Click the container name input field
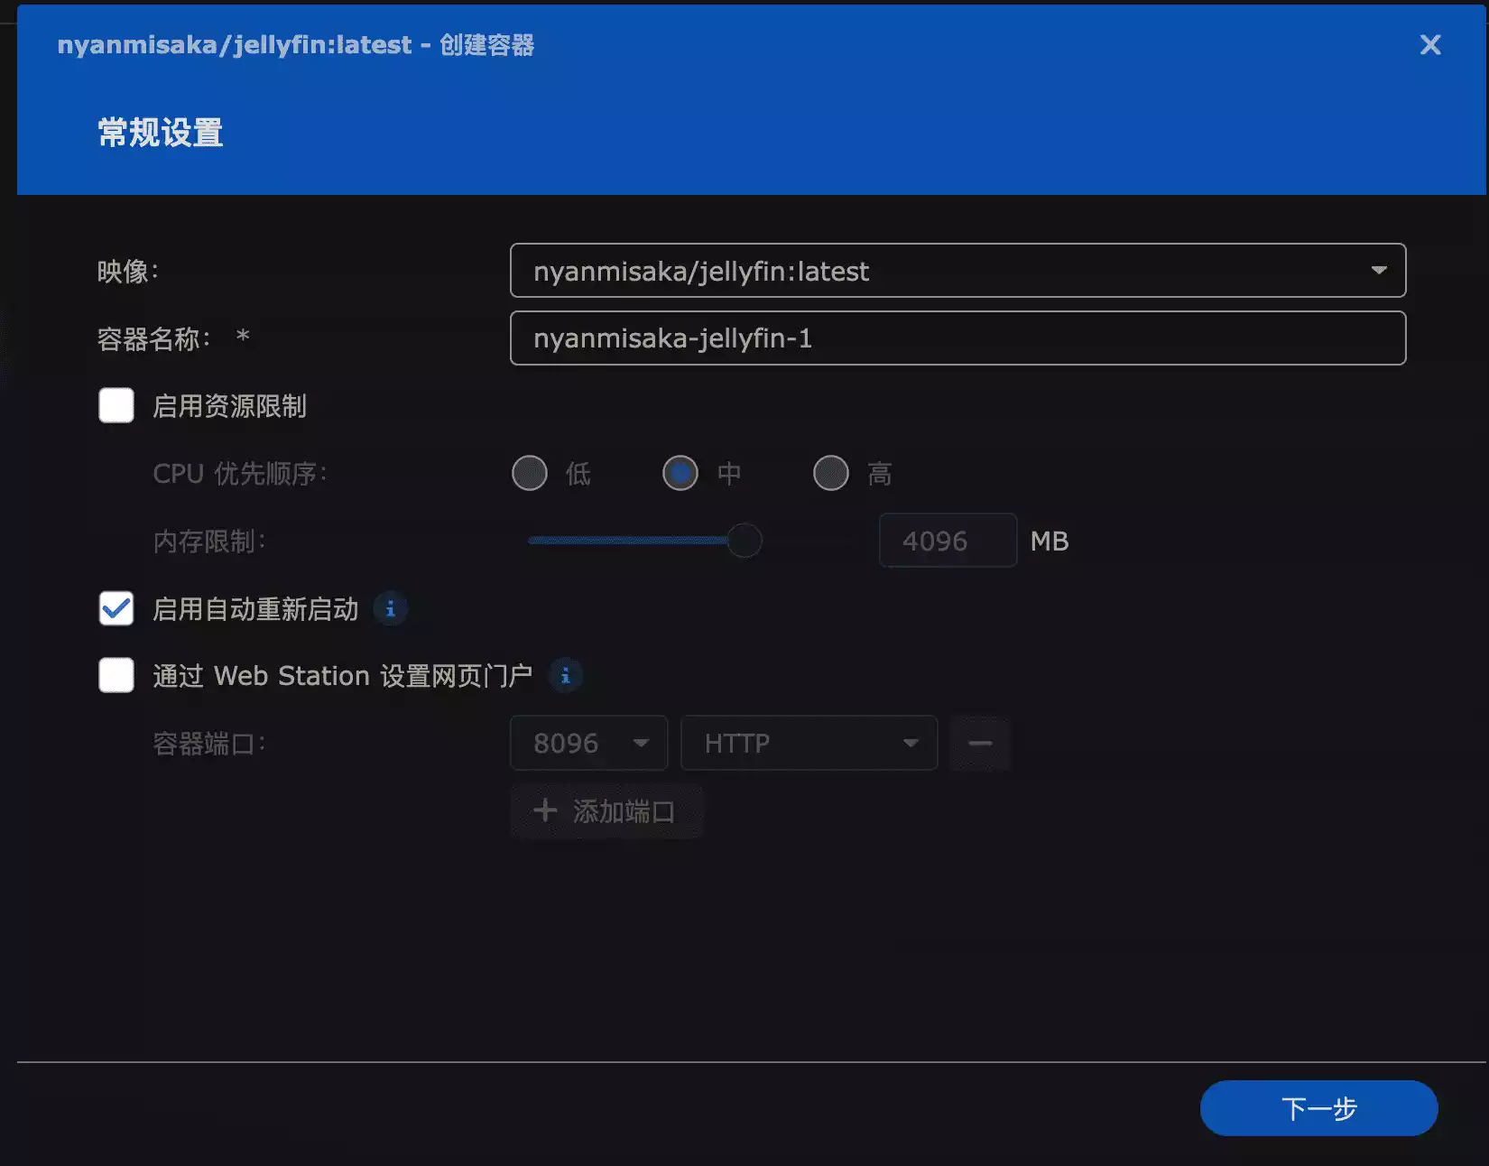Screen dimensions: 1489x1166 [957, 338]
